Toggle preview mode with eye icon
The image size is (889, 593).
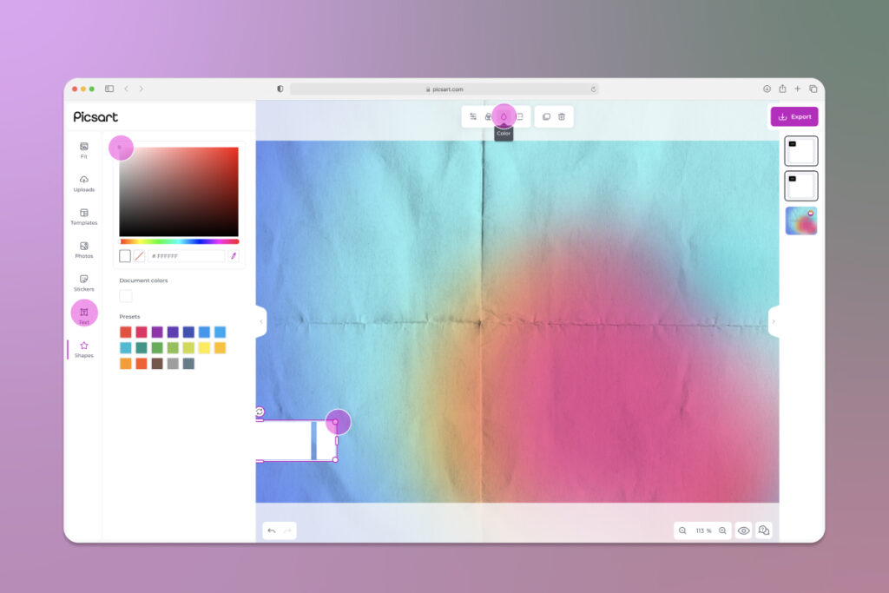click(x=743, y=530)
